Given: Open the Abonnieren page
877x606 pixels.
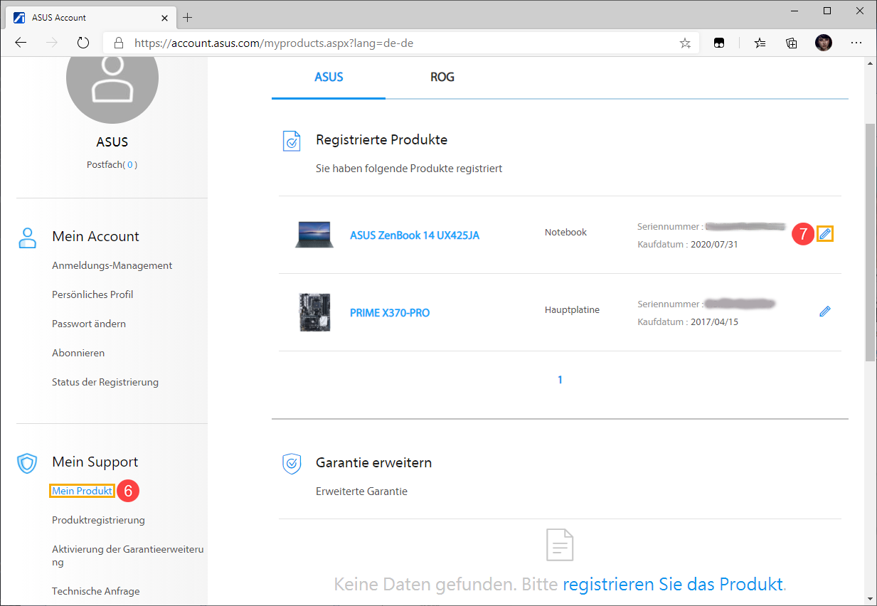Looking at the screenshot, I should click(78, 353).
